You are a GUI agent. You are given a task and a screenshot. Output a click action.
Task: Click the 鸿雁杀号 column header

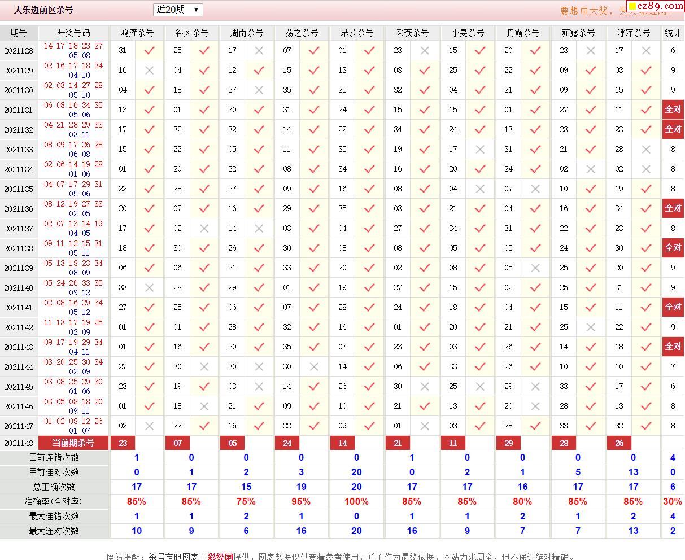[x=137, y=33]
